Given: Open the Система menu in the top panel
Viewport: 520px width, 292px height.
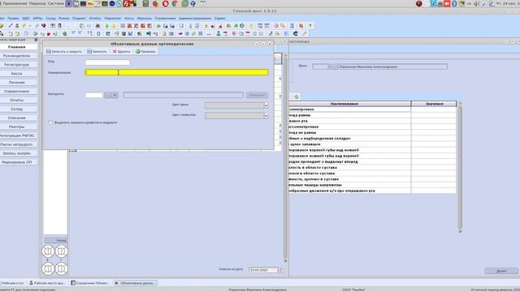Looking at the screenshot, I should click(55, 3).
